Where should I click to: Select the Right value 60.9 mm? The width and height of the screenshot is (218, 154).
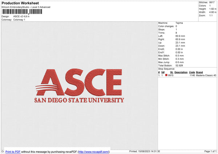tap(180, 39)
